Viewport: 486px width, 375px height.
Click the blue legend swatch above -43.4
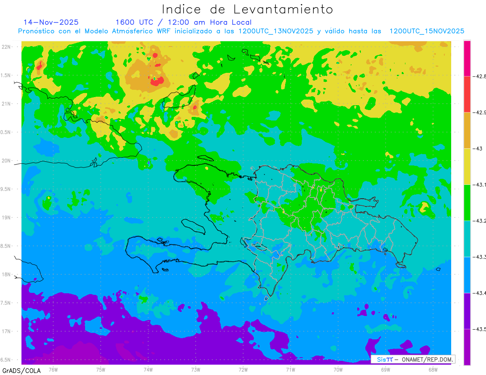(467, 275)
